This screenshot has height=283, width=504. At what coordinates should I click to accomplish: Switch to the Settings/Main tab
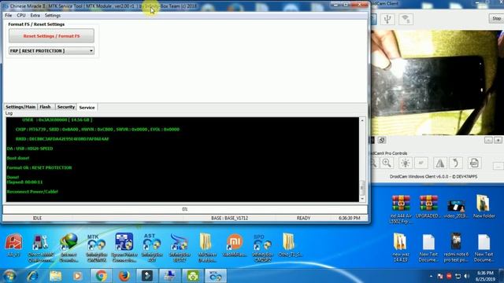20,107
